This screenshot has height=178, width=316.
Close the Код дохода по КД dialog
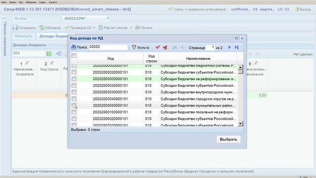tap(242, 39)
